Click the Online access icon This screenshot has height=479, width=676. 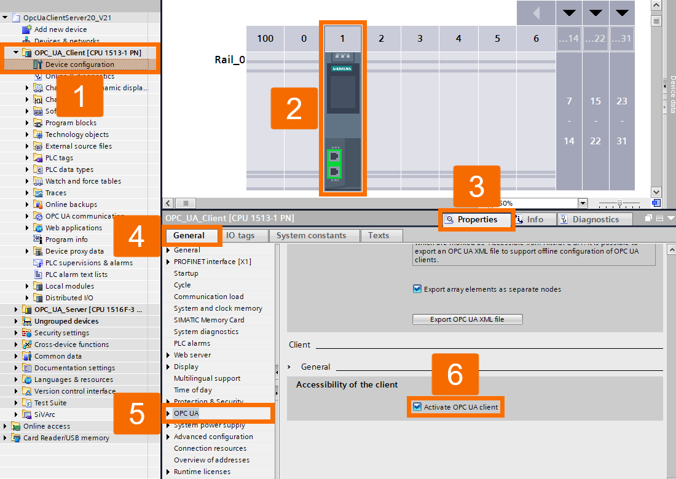[16, 426]
